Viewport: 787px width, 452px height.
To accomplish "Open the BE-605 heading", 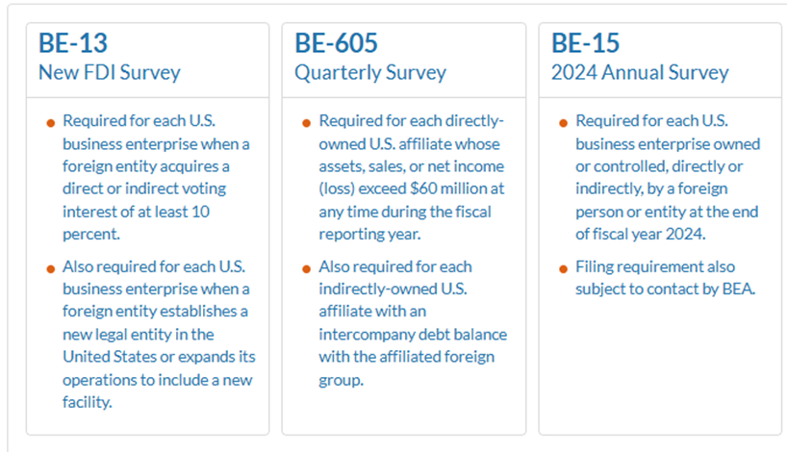I will coord(336,43).
